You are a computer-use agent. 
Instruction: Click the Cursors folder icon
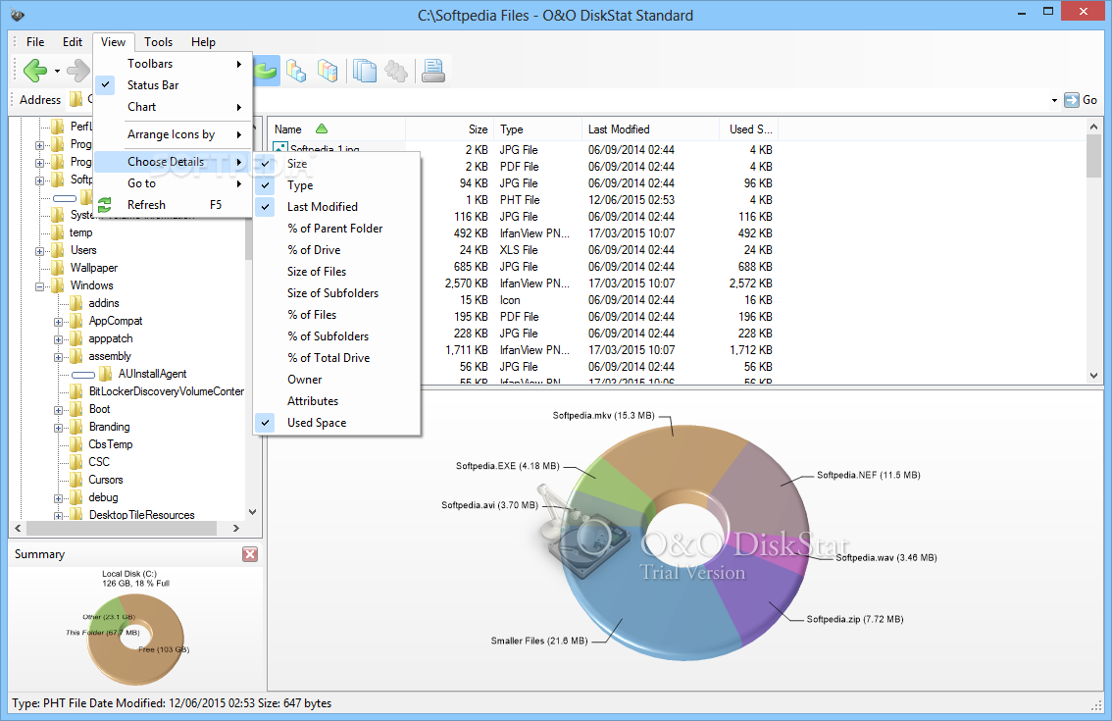click(76, 480)
